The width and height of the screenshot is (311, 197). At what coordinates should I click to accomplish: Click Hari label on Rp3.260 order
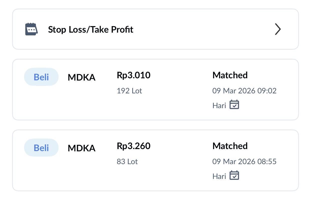pyautogui.click(x=219, y=176)
